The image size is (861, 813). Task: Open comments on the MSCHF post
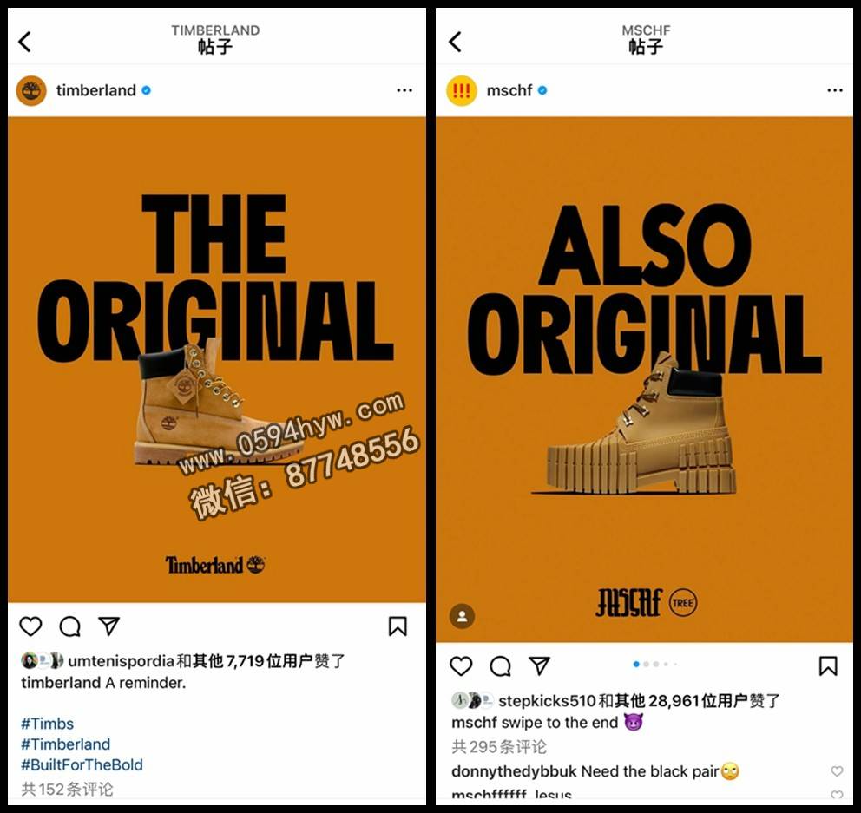point(500,665)
